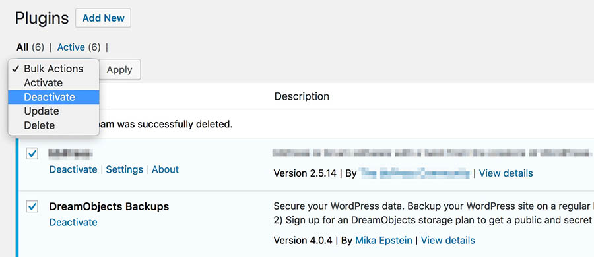The height and width of the screenshot is (257, 594).
Task: Open the About link of first plugin
Action: click(165, 169)
